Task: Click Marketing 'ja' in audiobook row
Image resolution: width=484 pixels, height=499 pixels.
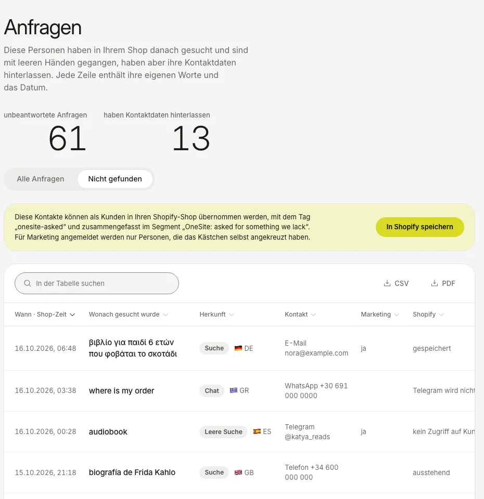Action: click(x=363, y=432)
